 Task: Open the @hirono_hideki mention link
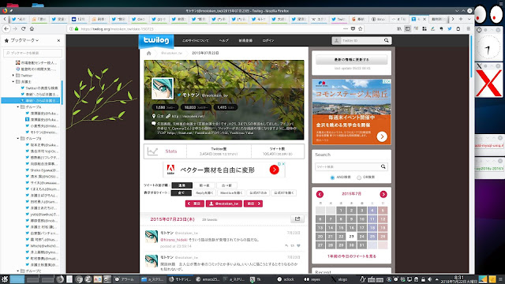click(174, 240)
